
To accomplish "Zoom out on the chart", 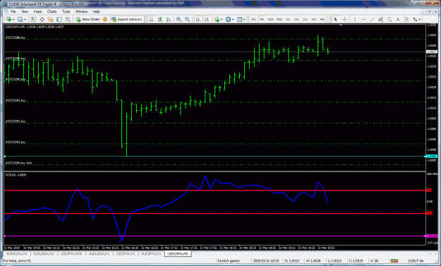I will 187,19.
